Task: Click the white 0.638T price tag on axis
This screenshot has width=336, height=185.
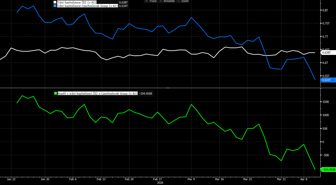Action: [x=326, y=53]
